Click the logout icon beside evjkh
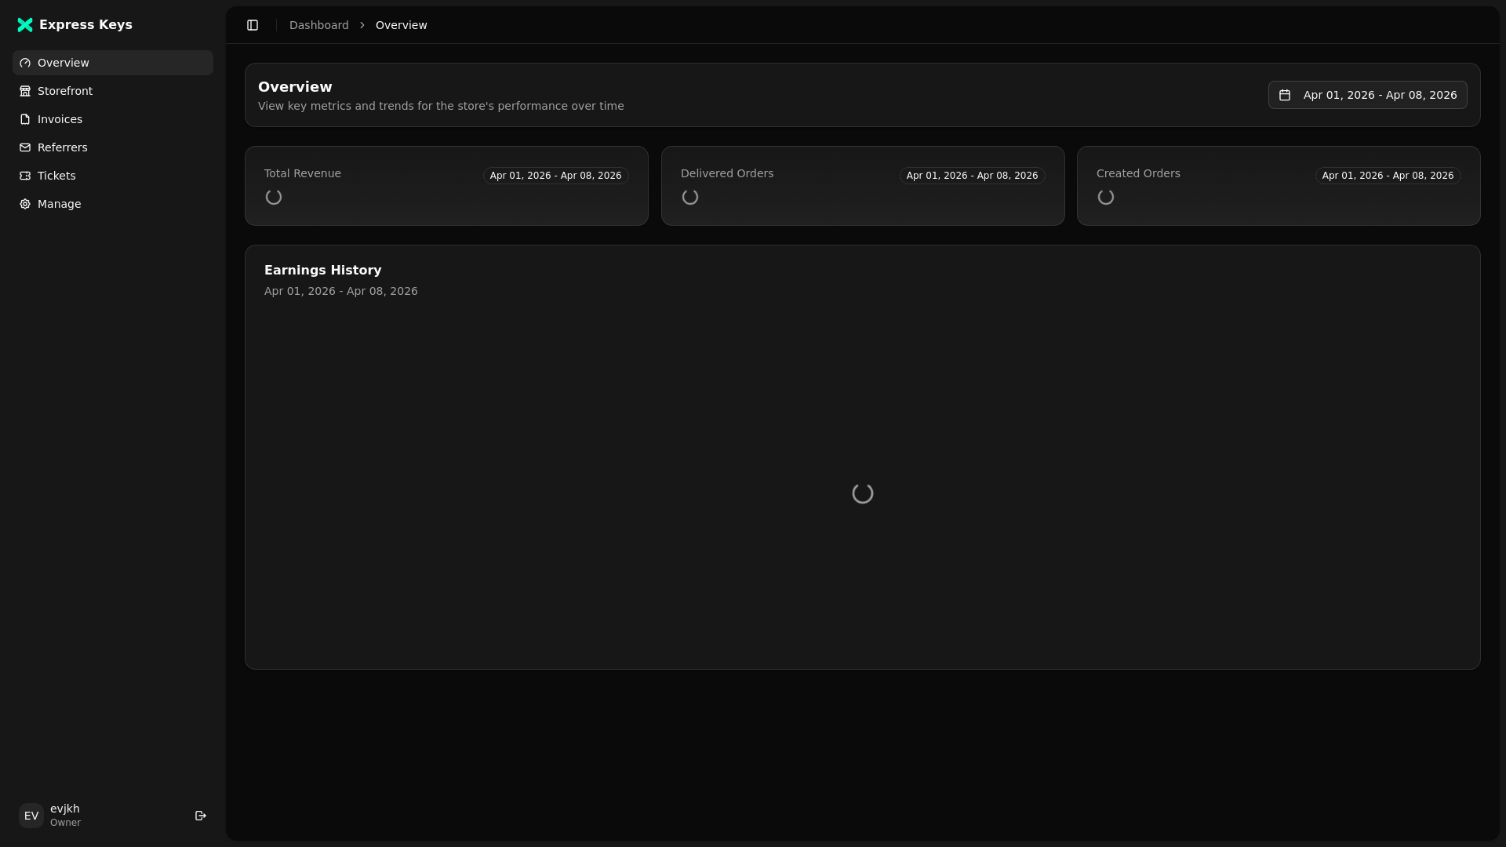 click(201, 816)
